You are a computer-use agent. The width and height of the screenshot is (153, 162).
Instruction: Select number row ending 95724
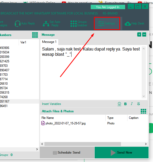(x=19, y=88)
